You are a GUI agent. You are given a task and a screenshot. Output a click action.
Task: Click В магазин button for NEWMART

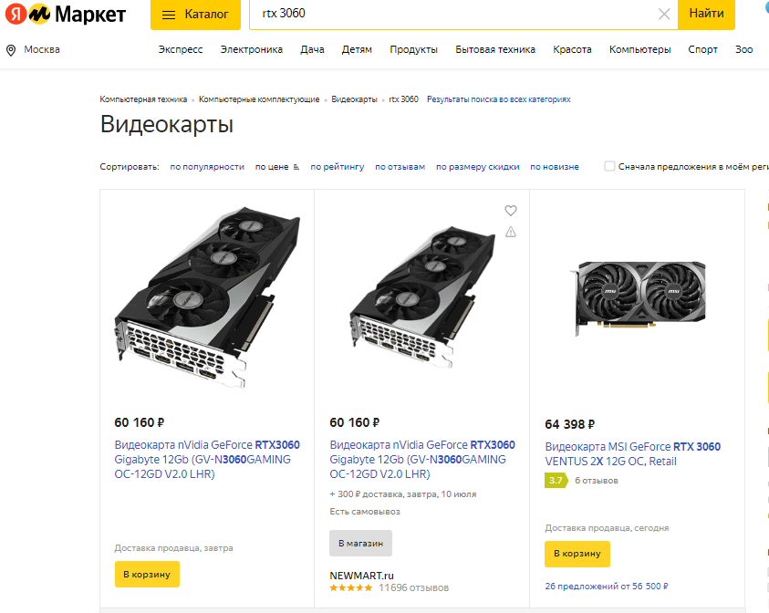pos(360,544)
